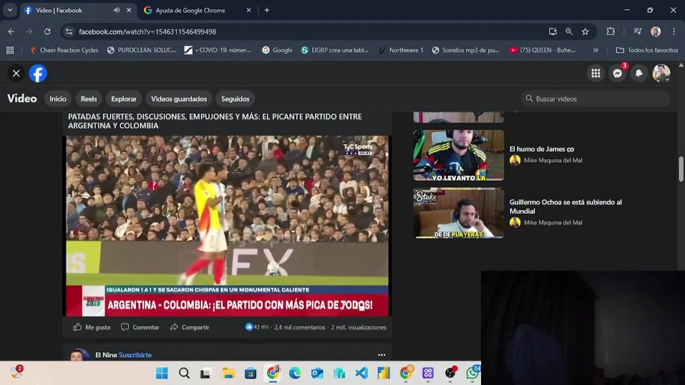Image resolution: width=685 pixels, height=385 pixels.
Task: Open Outlook from the taskbar
Action: coord(317,373)
